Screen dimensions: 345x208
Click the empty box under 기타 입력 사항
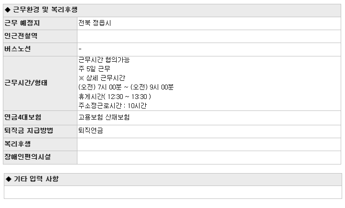[172, 192]
